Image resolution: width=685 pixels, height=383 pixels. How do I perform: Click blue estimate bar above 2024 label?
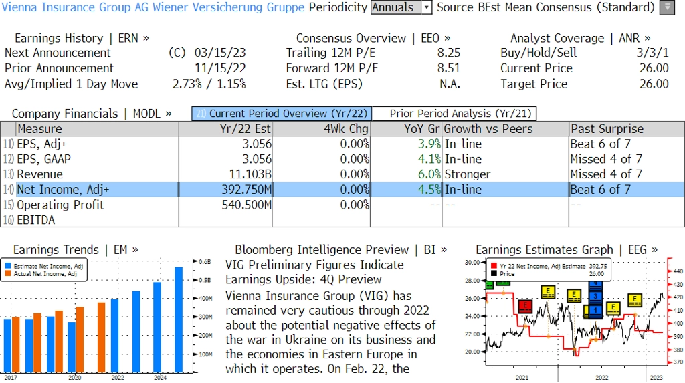[157, 327]
